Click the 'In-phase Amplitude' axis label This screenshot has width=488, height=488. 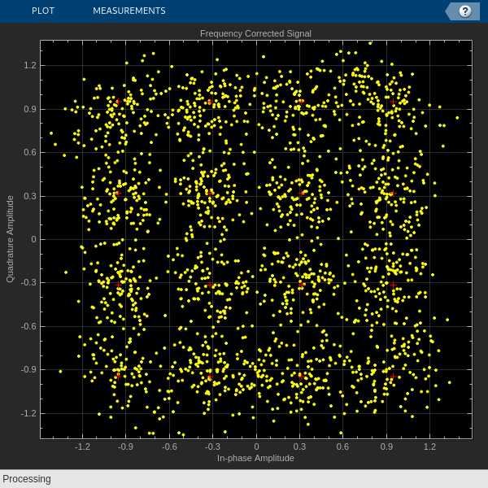[255, 458]
